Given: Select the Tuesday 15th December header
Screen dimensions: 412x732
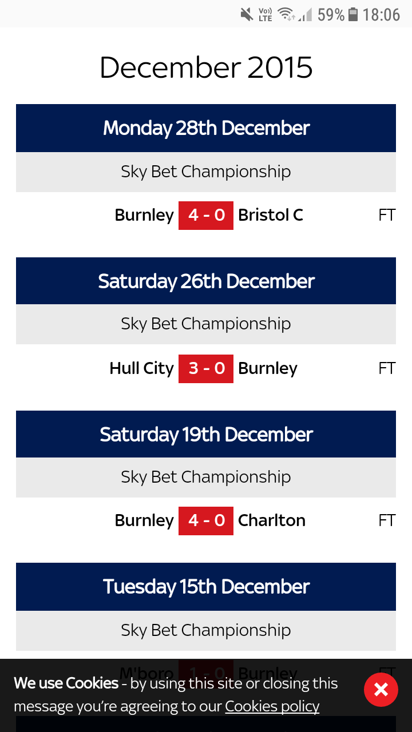Looking at the screenshot, I should [x=206, y=587].
